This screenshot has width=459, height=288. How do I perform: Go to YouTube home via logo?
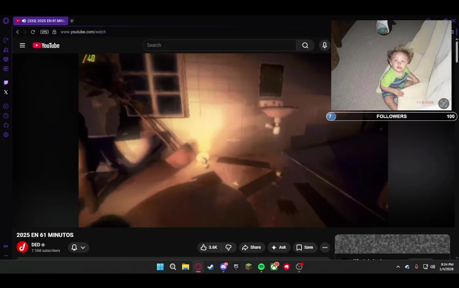click(x=46, y=45)
